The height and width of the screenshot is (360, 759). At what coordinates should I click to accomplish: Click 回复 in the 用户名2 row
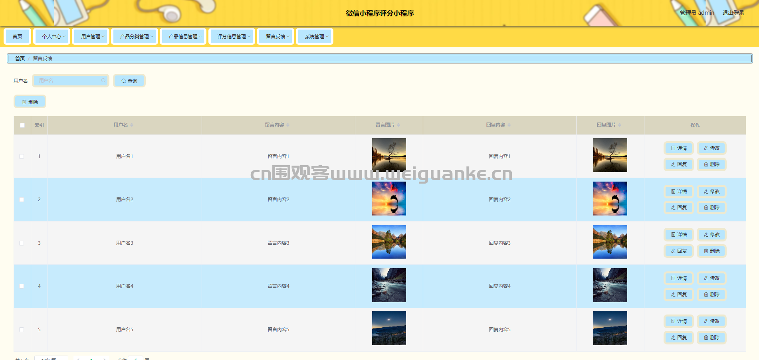click(x=679, y=208)
